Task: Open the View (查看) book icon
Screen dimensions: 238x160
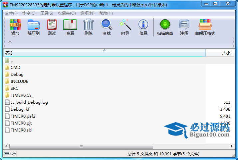Action: (x=70, y=25)
